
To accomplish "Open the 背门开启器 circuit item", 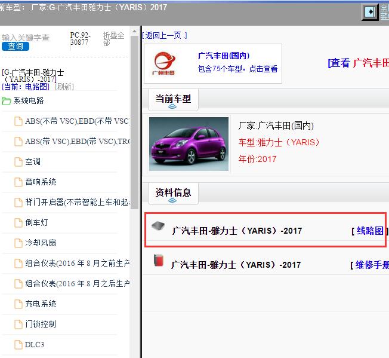I will click(x=77, y=202).
